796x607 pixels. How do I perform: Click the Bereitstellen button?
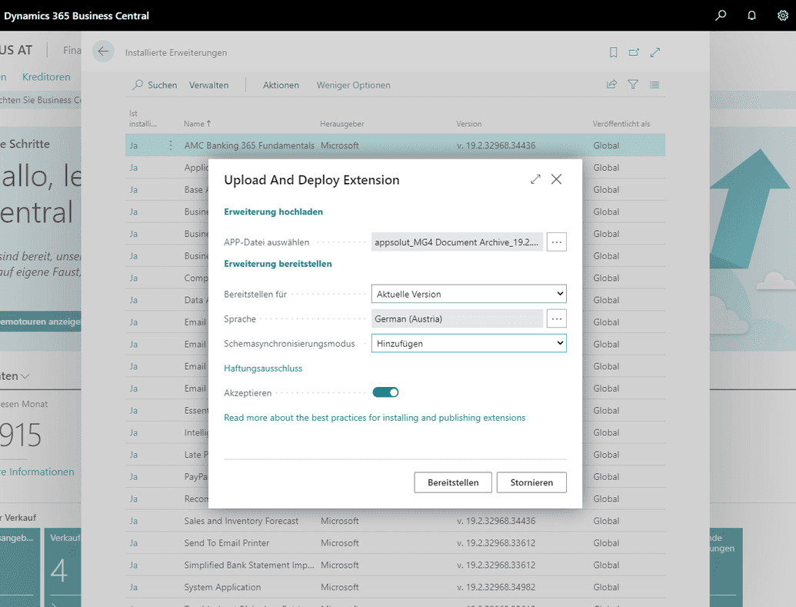click(x=453, y=482)
